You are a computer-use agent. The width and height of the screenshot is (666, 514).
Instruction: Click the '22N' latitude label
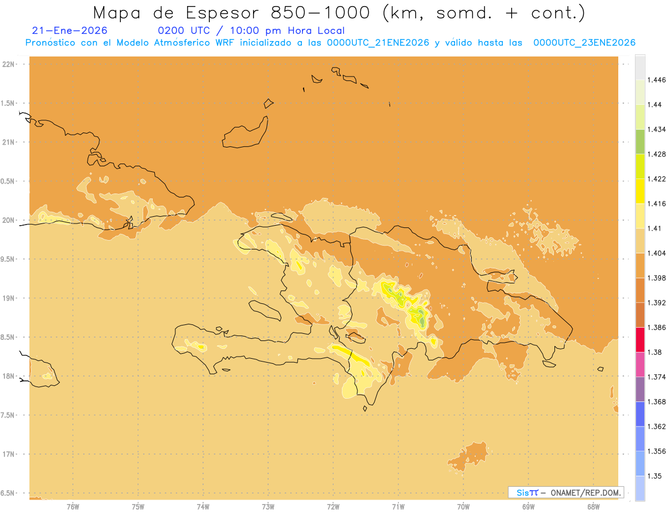8,64
